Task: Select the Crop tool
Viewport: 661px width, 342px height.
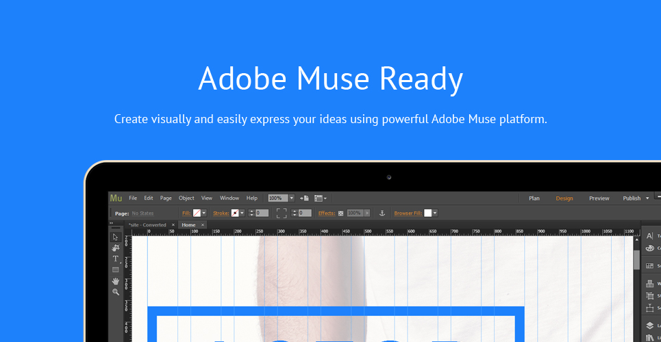Action: coord(116,248)
